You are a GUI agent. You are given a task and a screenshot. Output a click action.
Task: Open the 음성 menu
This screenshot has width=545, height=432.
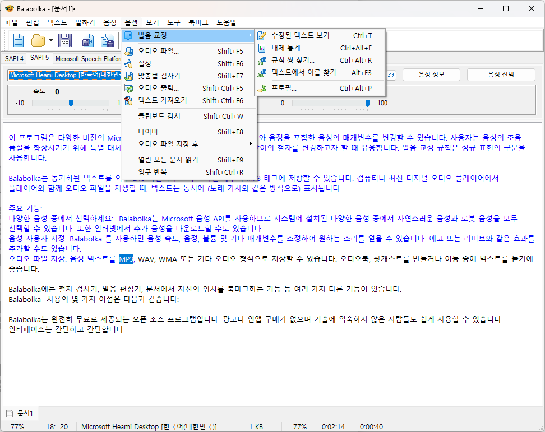(x=110, y=22)
